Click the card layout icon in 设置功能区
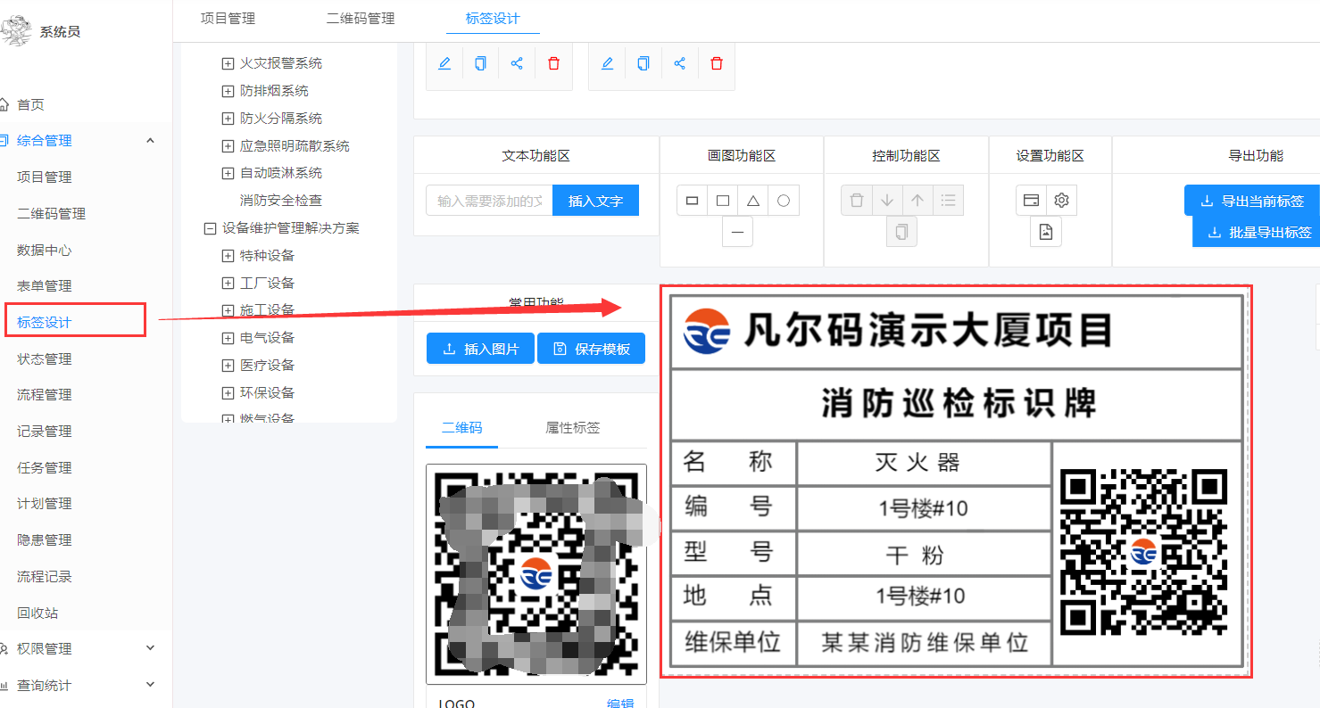This screenshot has height=708, width=1320. tap(1032, 200)
